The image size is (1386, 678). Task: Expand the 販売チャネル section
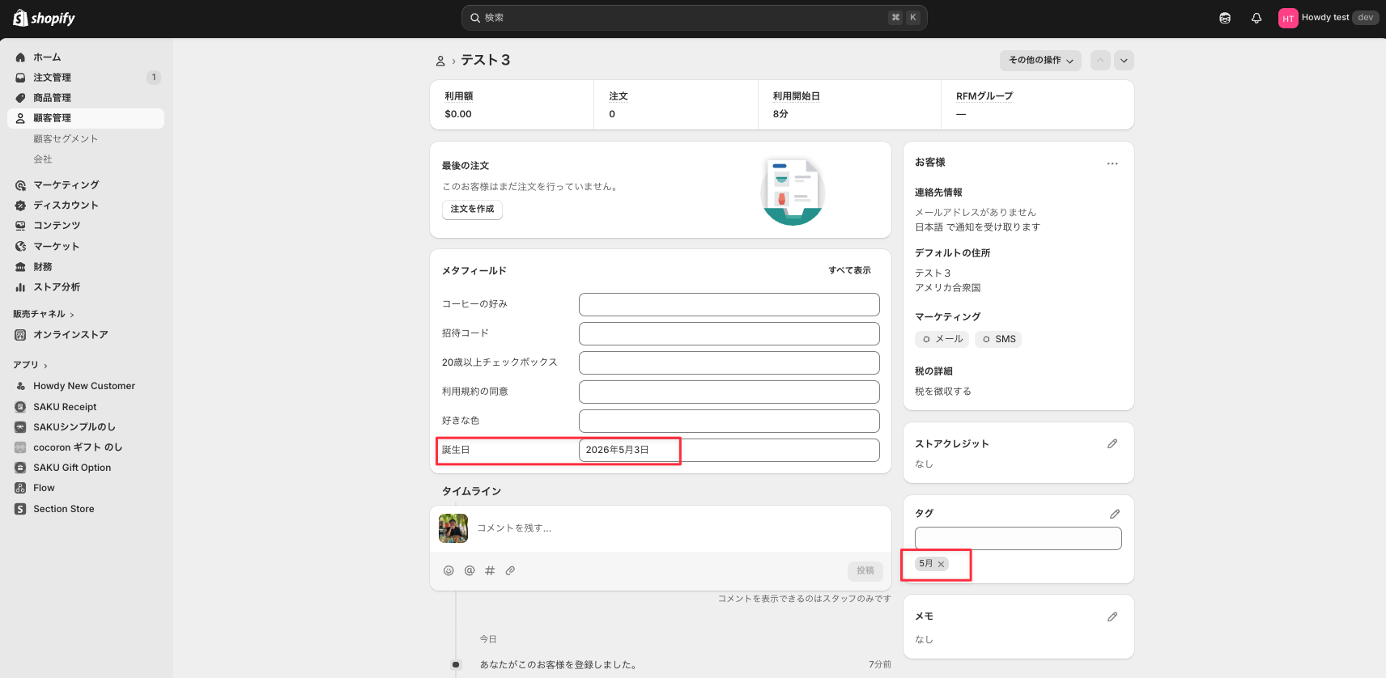coord(44,314)
